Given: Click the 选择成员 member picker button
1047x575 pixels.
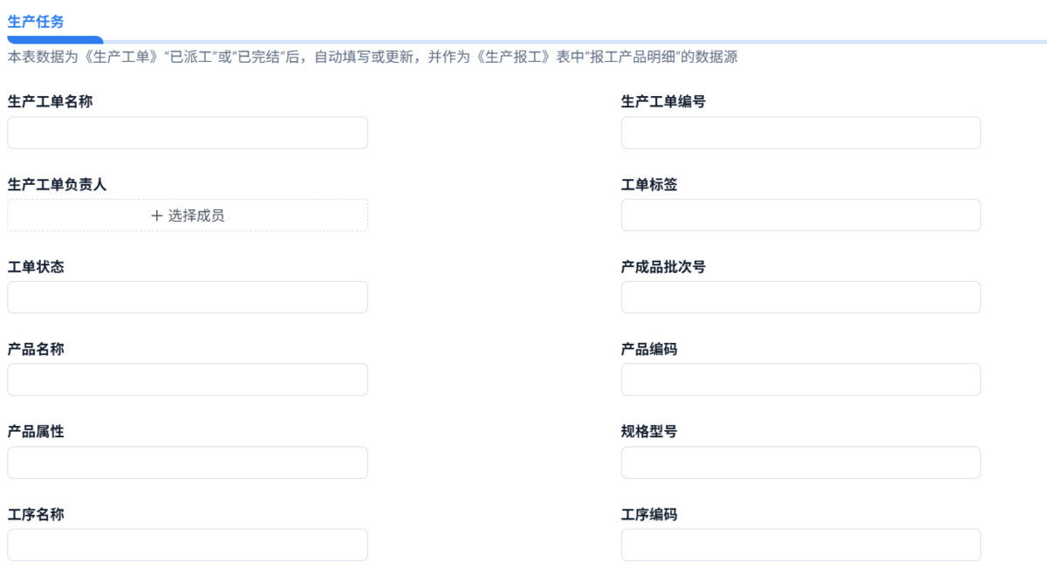Looking at the screenshot, I should click(187, 216).
